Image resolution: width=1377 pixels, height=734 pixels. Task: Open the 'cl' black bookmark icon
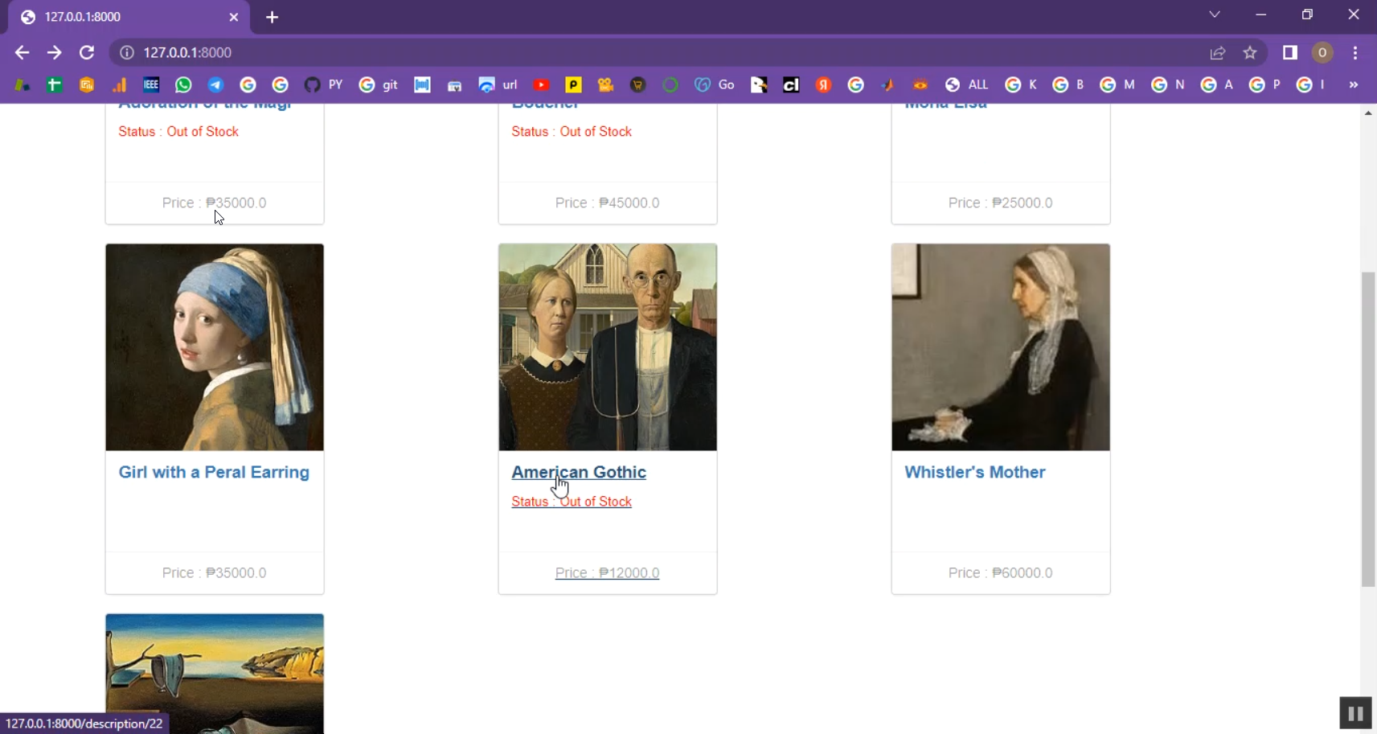click(791, 84)
